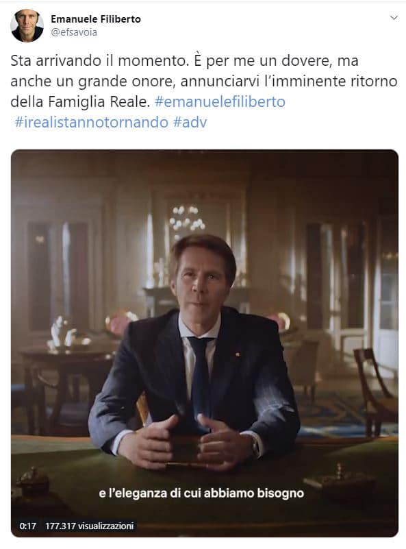Click the clasped hands on the desk
406x549 pixels.
click(x=188, y=442)
